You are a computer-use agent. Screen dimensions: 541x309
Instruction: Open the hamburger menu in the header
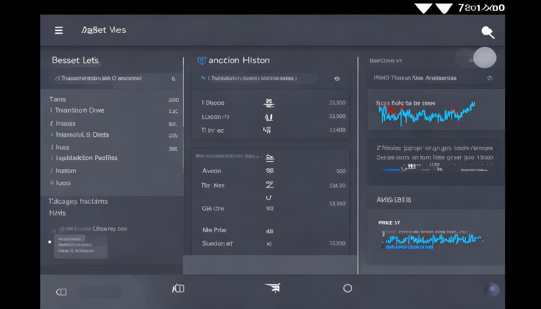click(59, 30)
